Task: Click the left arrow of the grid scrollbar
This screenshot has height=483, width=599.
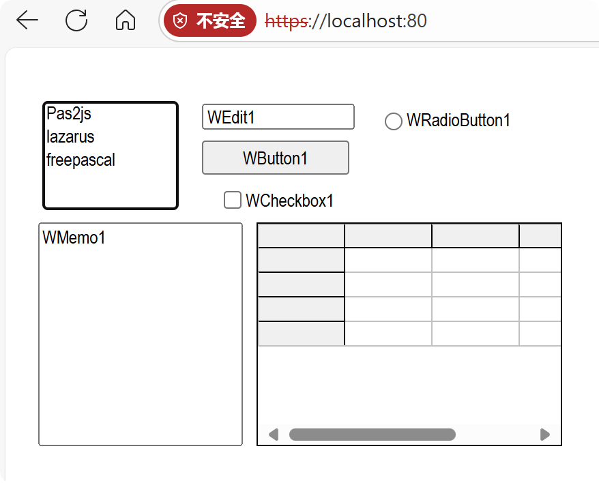Action: 273,434
